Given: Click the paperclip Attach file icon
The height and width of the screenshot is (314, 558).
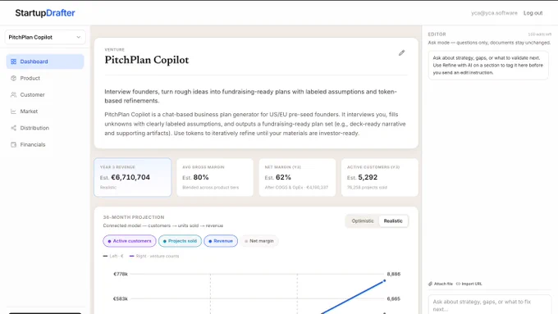Looking at the screenshot, I should (x=430, y=284).
